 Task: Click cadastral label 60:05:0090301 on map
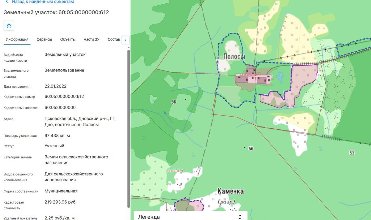click(248, 75)
